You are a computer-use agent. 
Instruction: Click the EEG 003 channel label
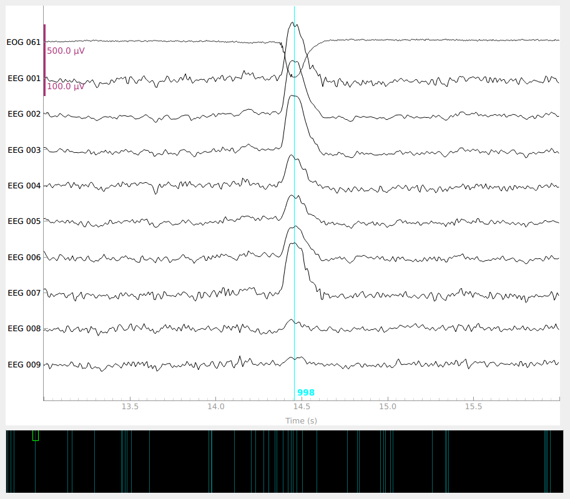[24, 150]
